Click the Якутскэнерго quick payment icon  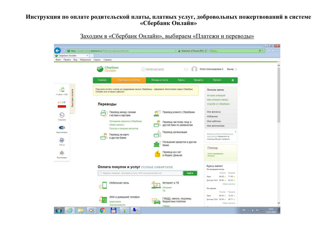tap(62, 153)
